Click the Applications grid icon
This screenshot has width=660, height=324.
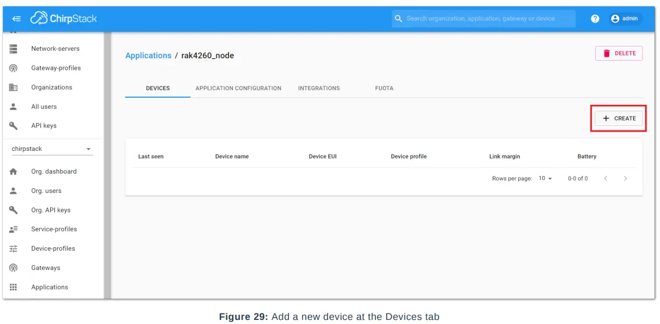pos(13,287)
